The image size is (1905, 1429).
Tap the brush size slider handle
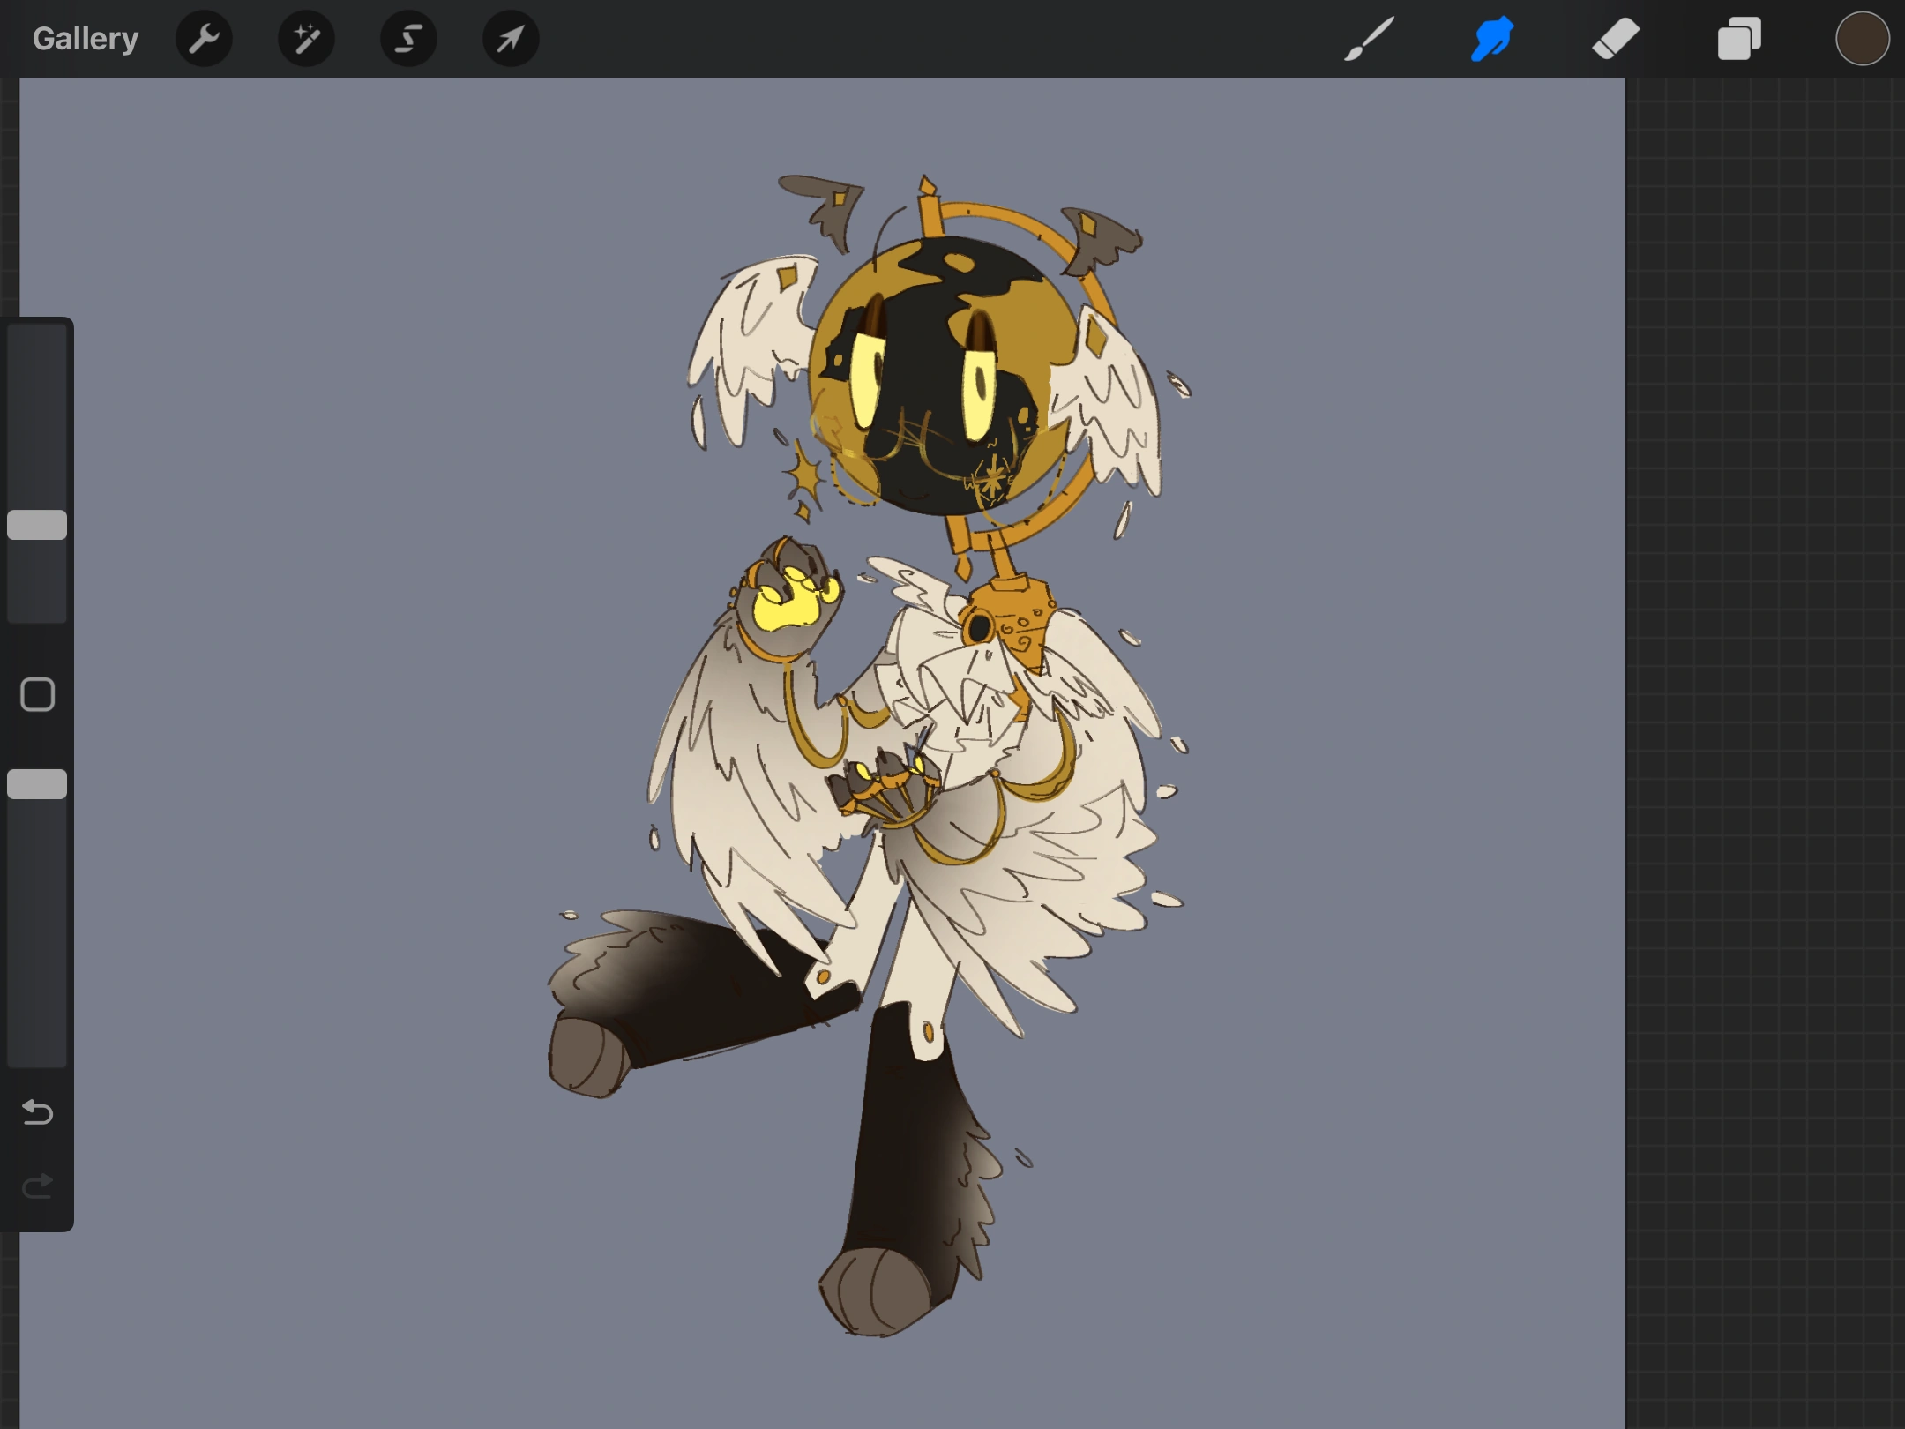click(x=36, y=524)
